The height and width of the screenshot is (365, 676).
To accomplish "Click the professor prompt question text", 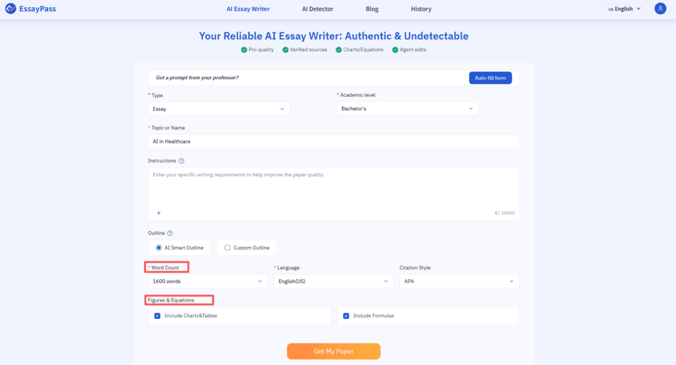I will (x=197, y=78).
